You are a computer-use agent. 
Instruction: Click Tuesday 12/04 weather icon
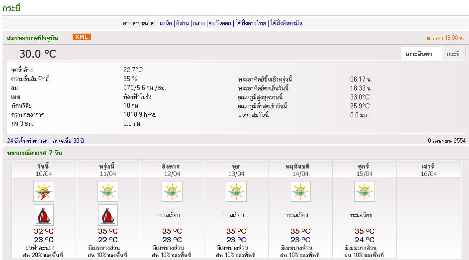172,191
